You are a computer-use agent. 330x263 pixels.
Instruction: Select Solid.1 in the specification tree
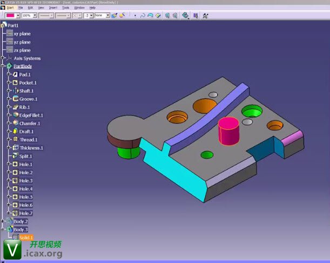26,238
